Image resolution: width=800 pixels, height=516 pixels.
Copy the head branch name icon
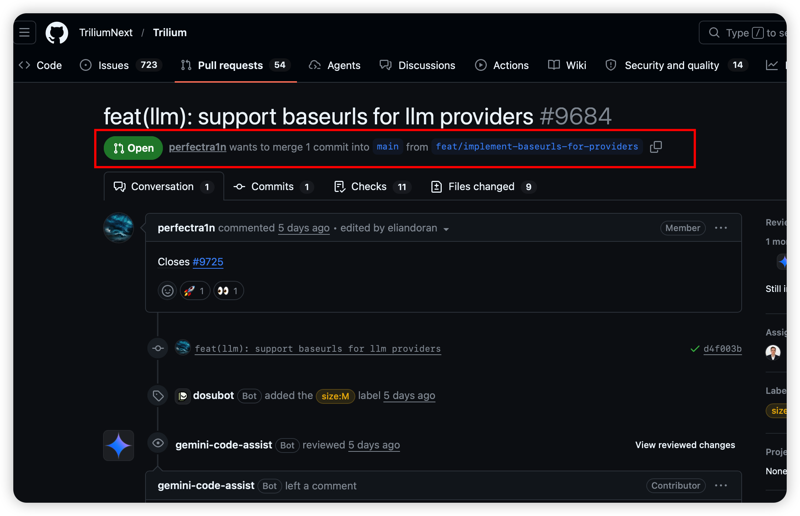click(x=656, y=147)
